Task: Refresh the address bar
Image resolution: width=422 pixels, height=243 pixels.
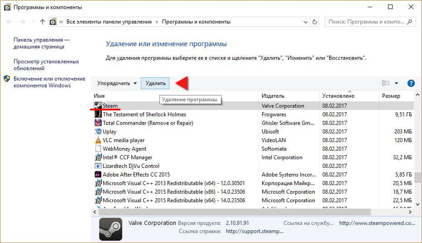Action: click(x=314, y=22)
